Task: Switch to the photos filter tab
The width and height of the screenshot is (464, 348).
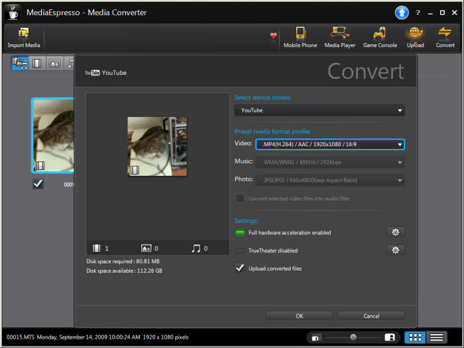Action: coord(54,63)
